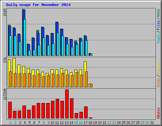The image size is (162, 126).
Task: Click day 17 on the date axis
Action: tap(85, 123)
